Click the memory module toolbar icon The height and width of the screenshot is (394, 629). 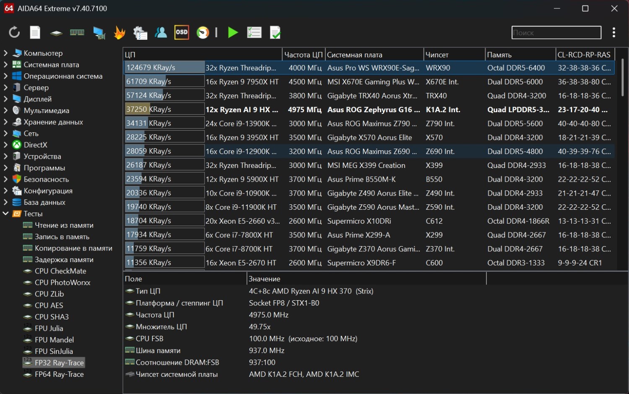tap(77, 32)
